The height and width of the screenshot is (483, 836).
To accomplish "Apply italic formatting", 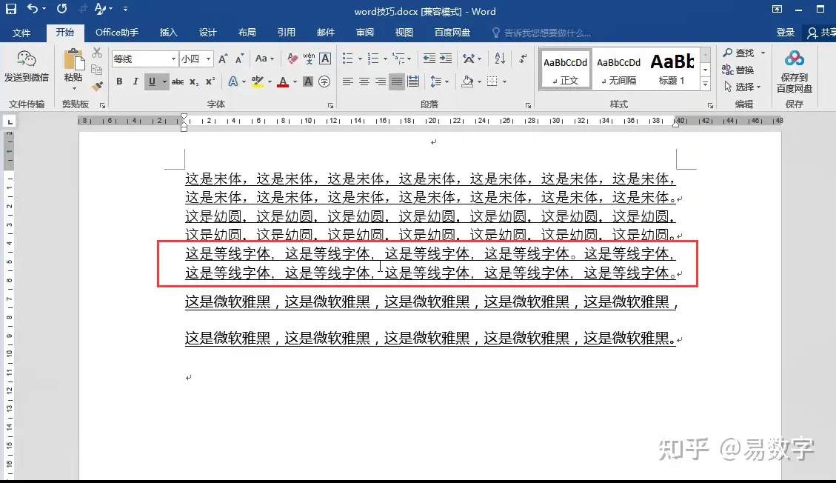I will [x=136, y=81].
